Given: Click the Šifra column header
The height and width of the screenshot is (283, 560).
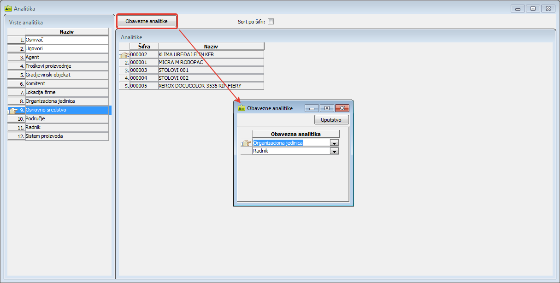Looking at the screenshot, I should point(144,47).
